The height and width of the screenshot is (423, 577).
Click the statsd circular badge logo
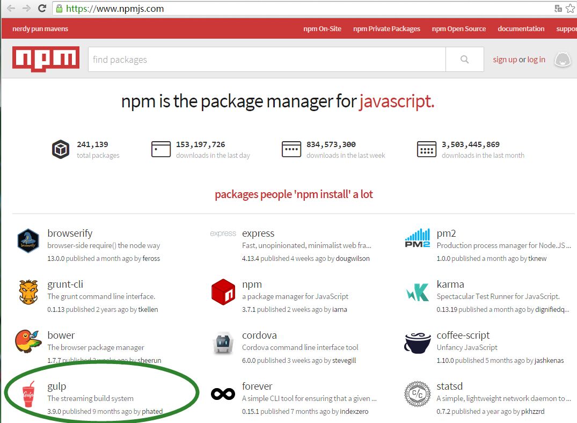coord(417,394)
